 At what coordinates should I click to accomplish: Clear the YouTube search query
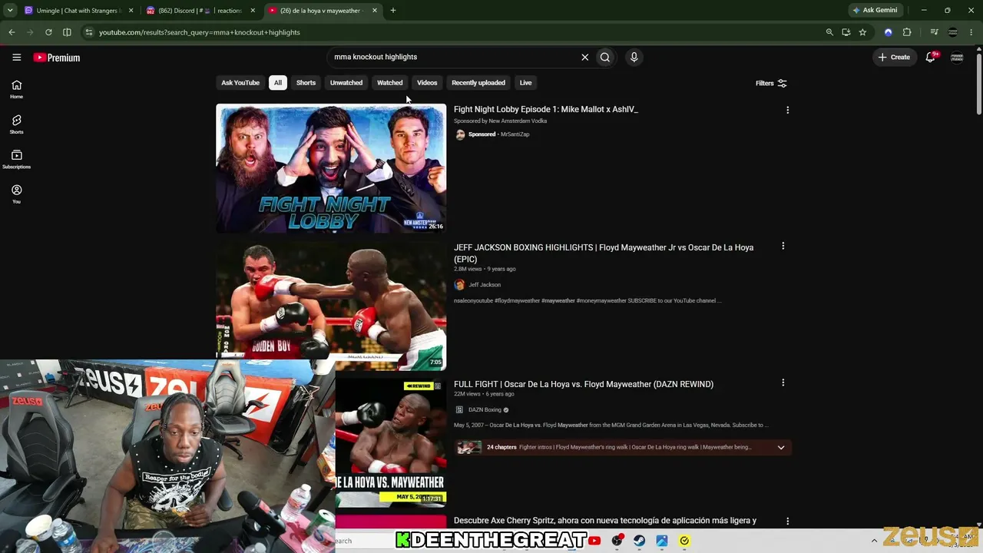(584, 57)
